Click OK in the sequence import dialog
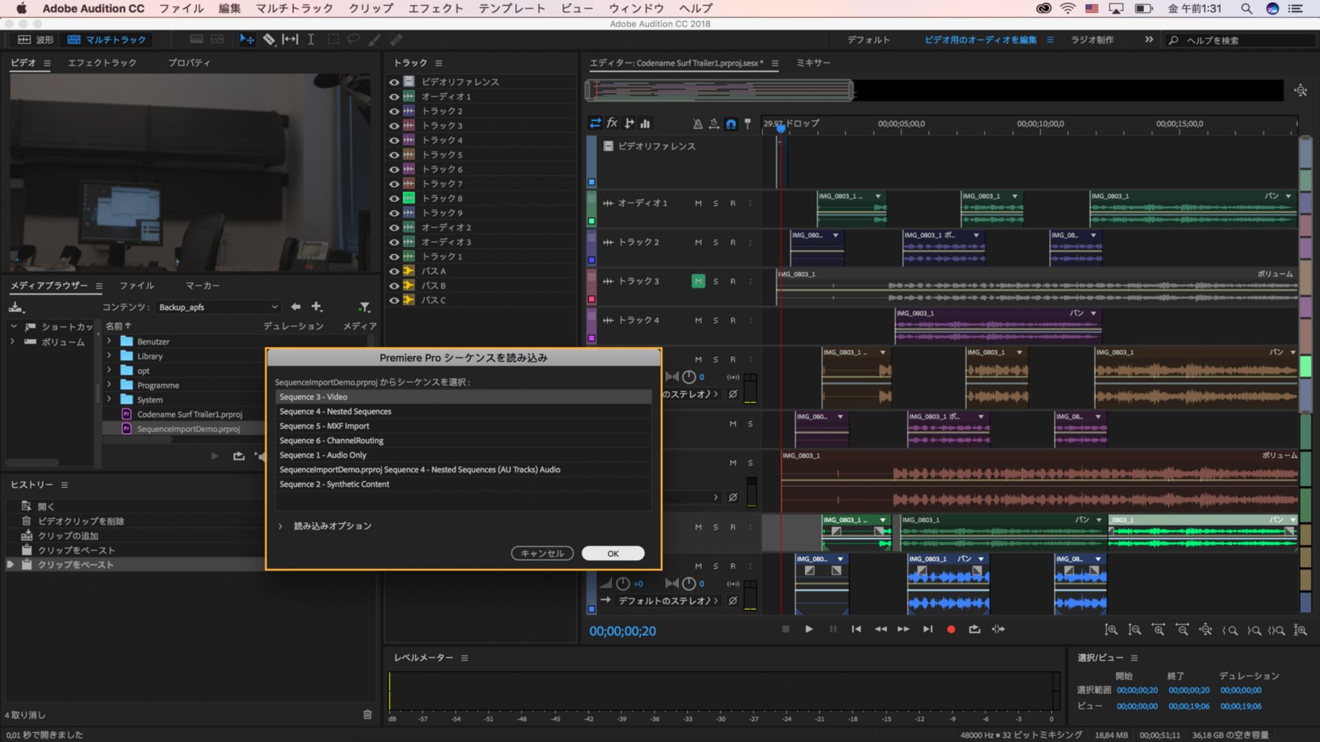The width and height of the screenshot is (1320, 742). [x=612, y=553]
